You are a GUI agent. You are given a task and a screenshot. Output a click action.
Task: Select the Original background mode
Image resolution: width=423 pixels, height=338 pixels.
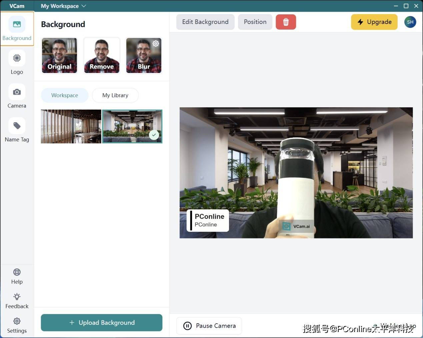click(59, 55)
